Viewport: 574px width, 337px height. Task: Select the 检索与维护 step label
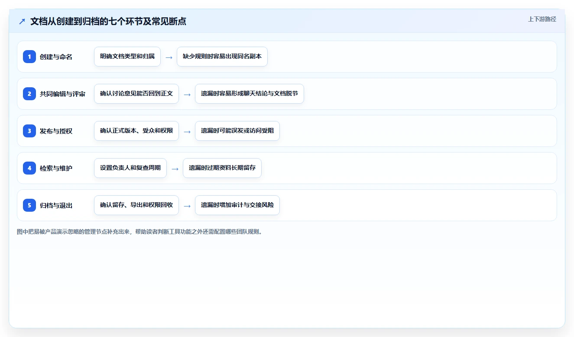[x=56, y=168]
